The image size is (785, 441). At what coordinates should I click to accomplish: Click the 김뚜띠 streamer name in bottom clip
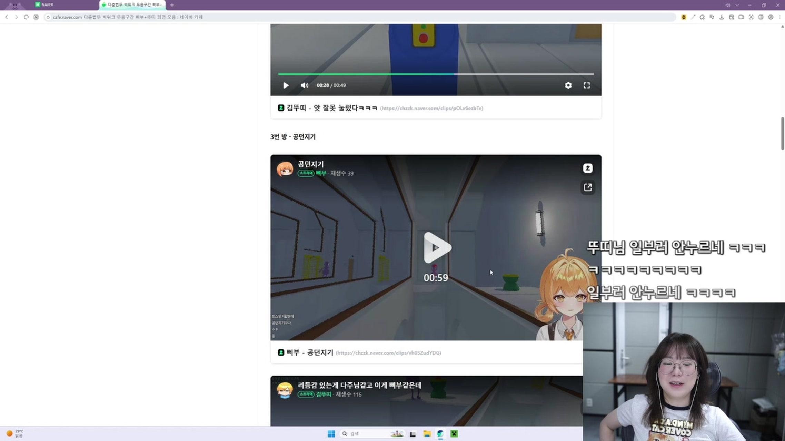(324, 394)
